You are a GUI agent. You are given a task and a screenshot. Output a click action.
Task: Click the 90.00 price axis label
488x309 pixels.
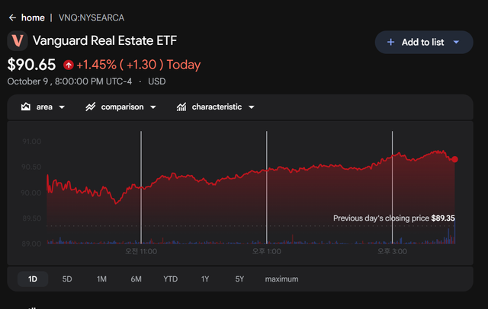(30, 193)
